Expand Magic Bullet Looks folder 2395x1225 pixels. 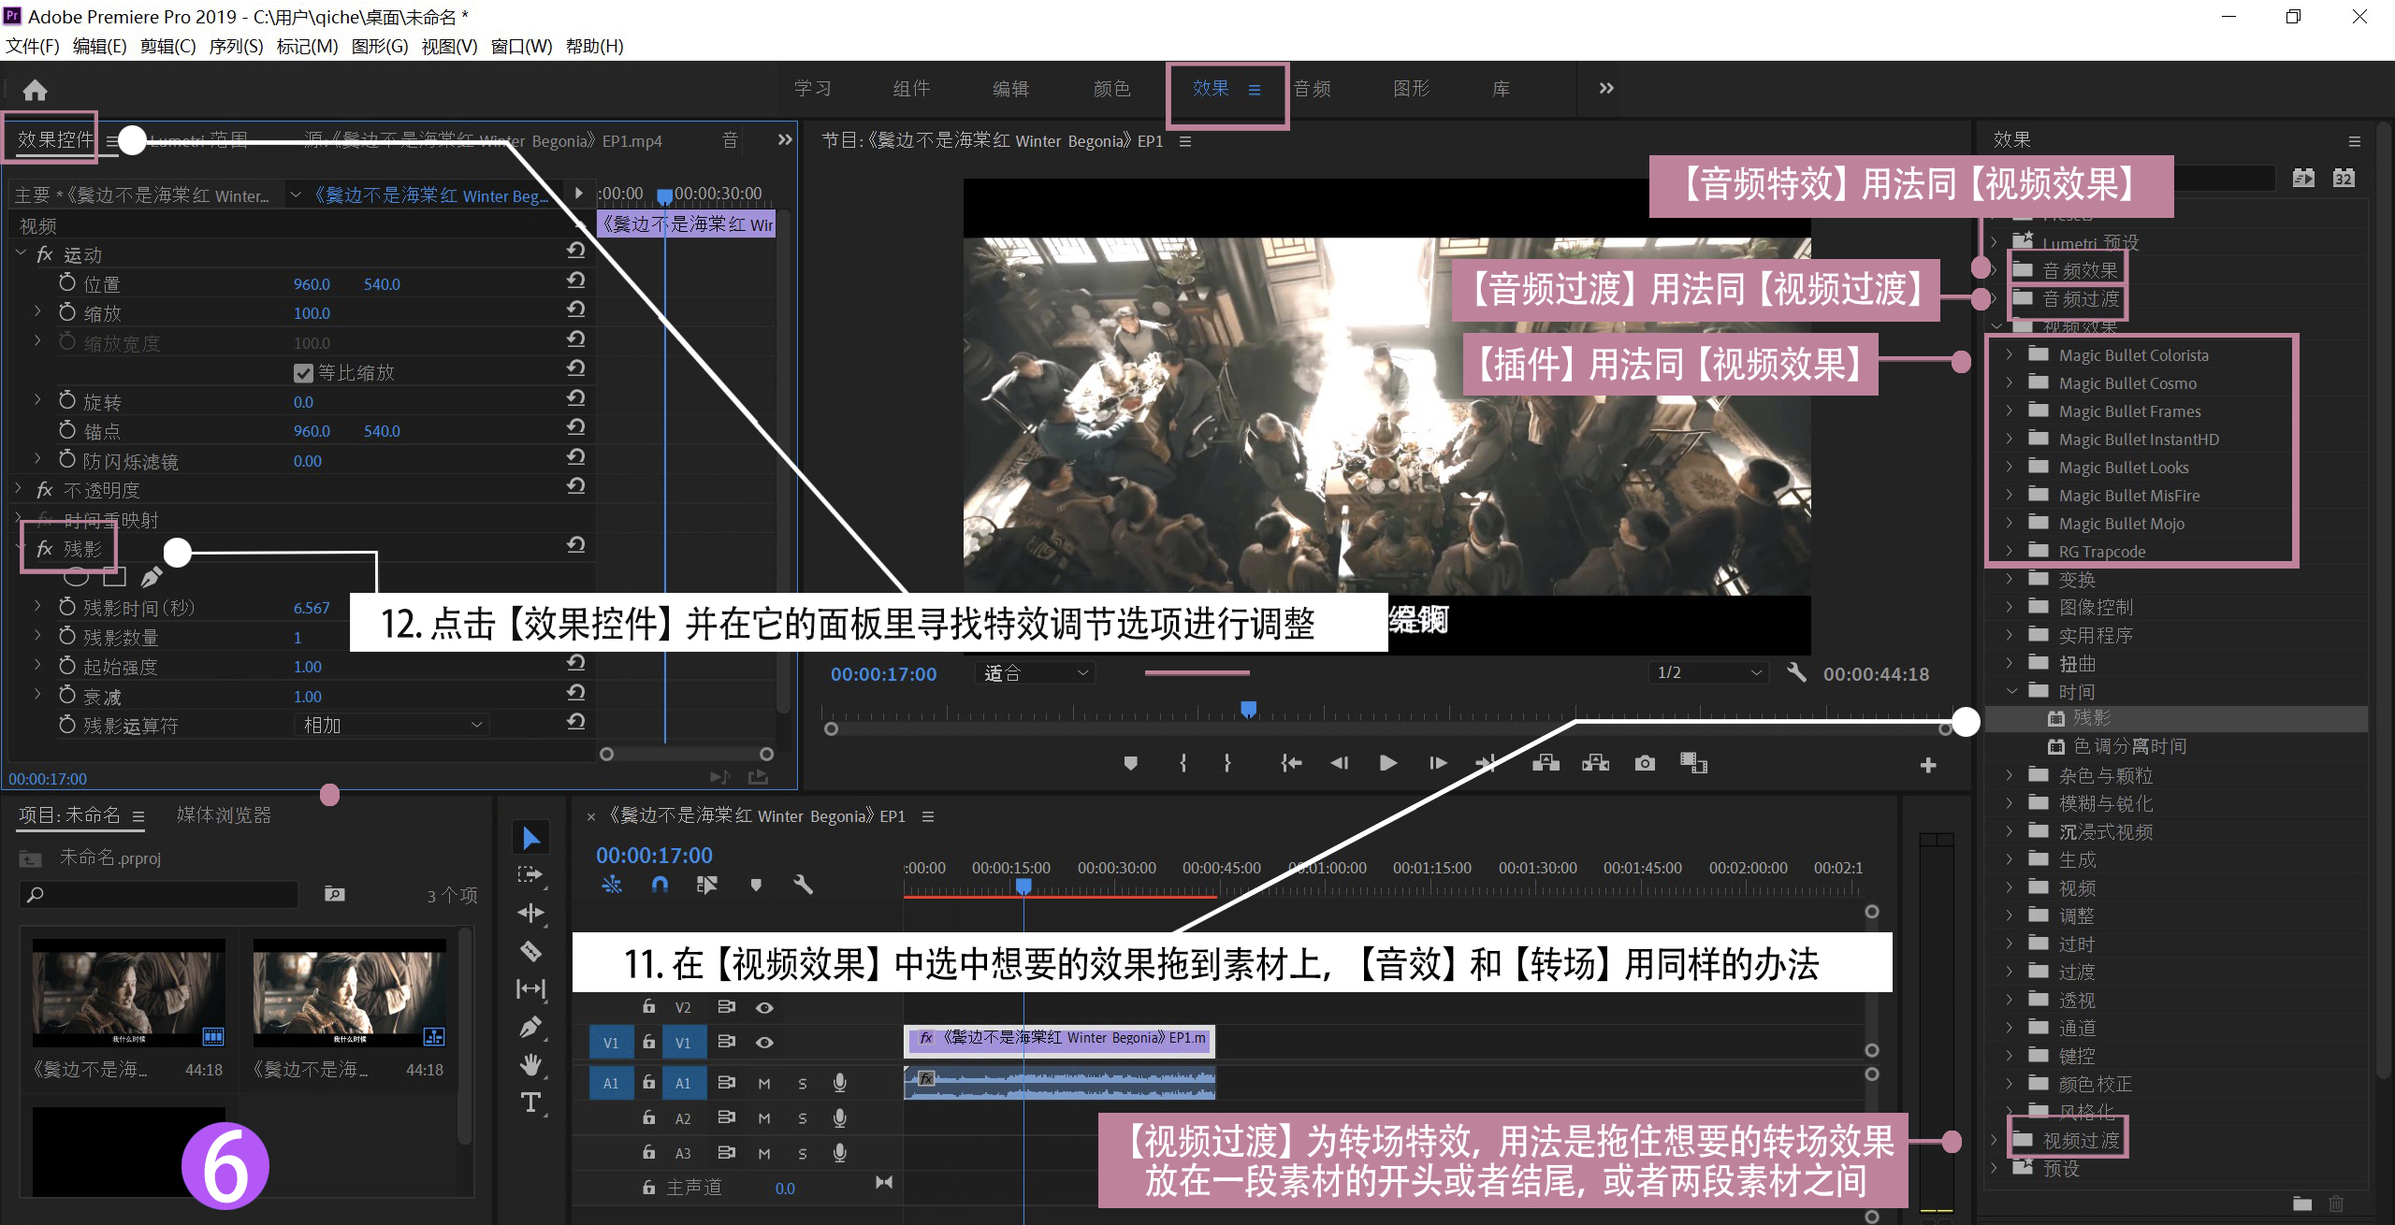(2009, 467)
